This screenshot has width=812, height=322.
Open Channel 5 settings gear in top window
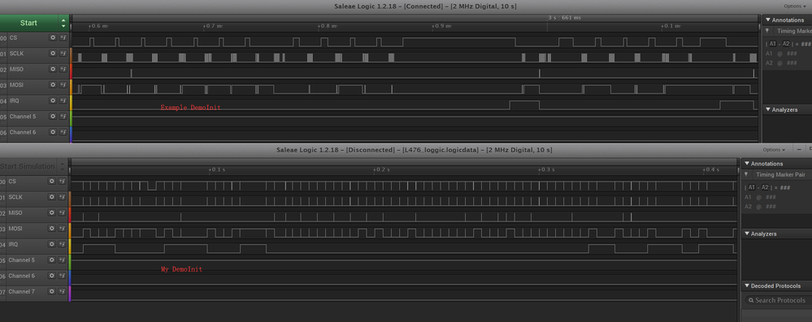(x=52, y=116)
